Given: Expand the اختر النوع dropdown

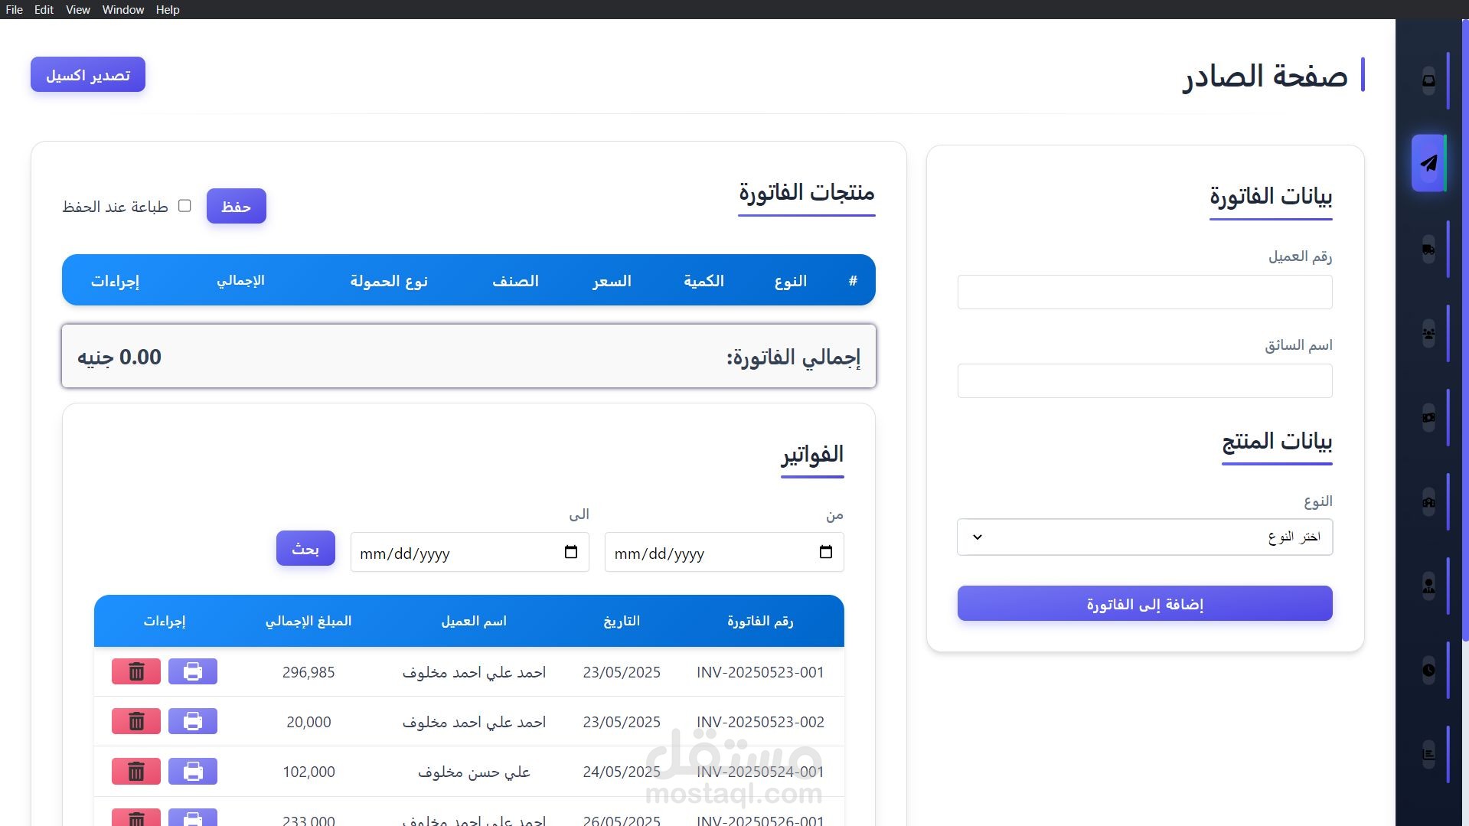Looking at the screenshot, I should pos(1144,537).
